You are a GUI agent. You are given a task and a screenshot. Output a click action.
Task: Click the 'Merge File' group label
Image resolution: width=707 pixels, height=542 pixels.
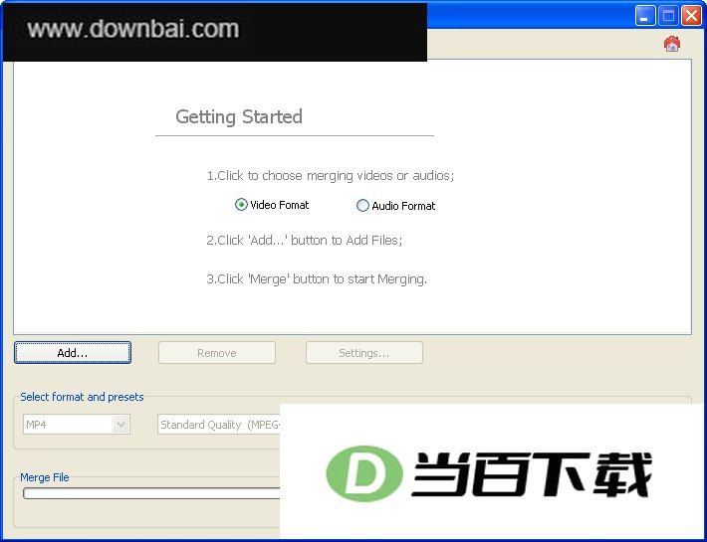45,477
